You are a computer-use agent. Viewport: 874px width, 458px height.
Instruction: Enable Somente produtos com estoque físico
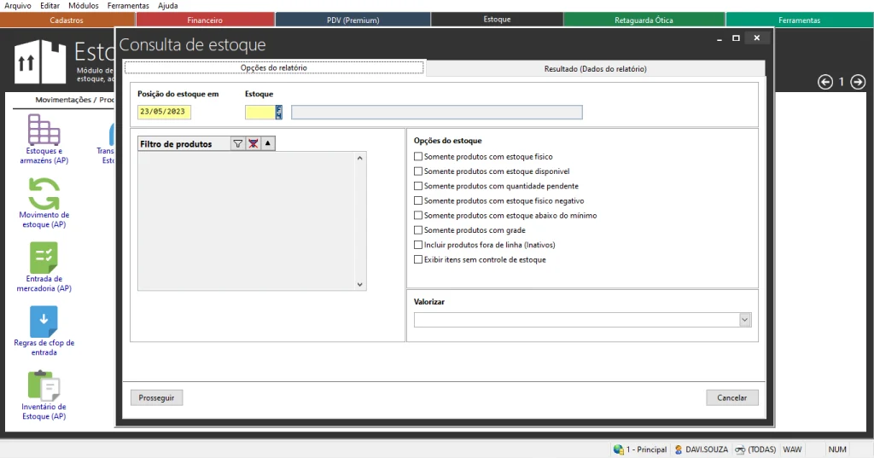tap(418, 157)
